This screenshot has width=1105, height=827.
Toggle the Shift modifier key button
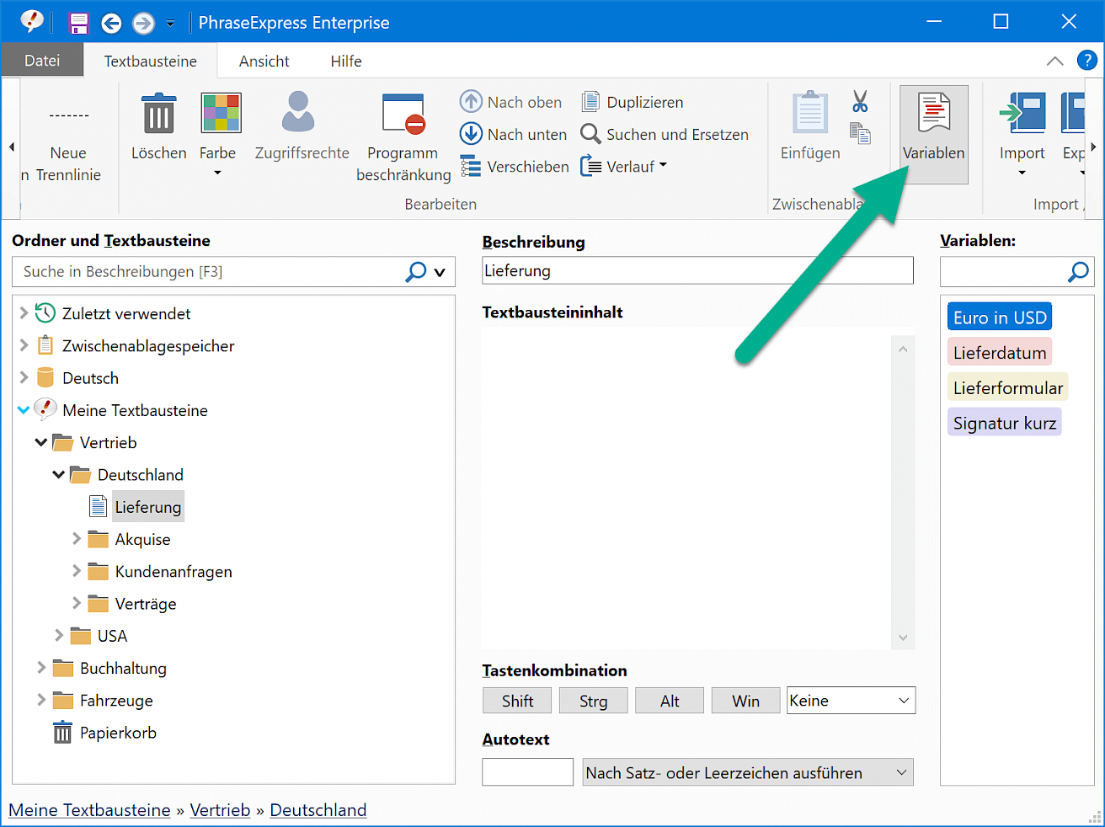(x=517, y=701)
